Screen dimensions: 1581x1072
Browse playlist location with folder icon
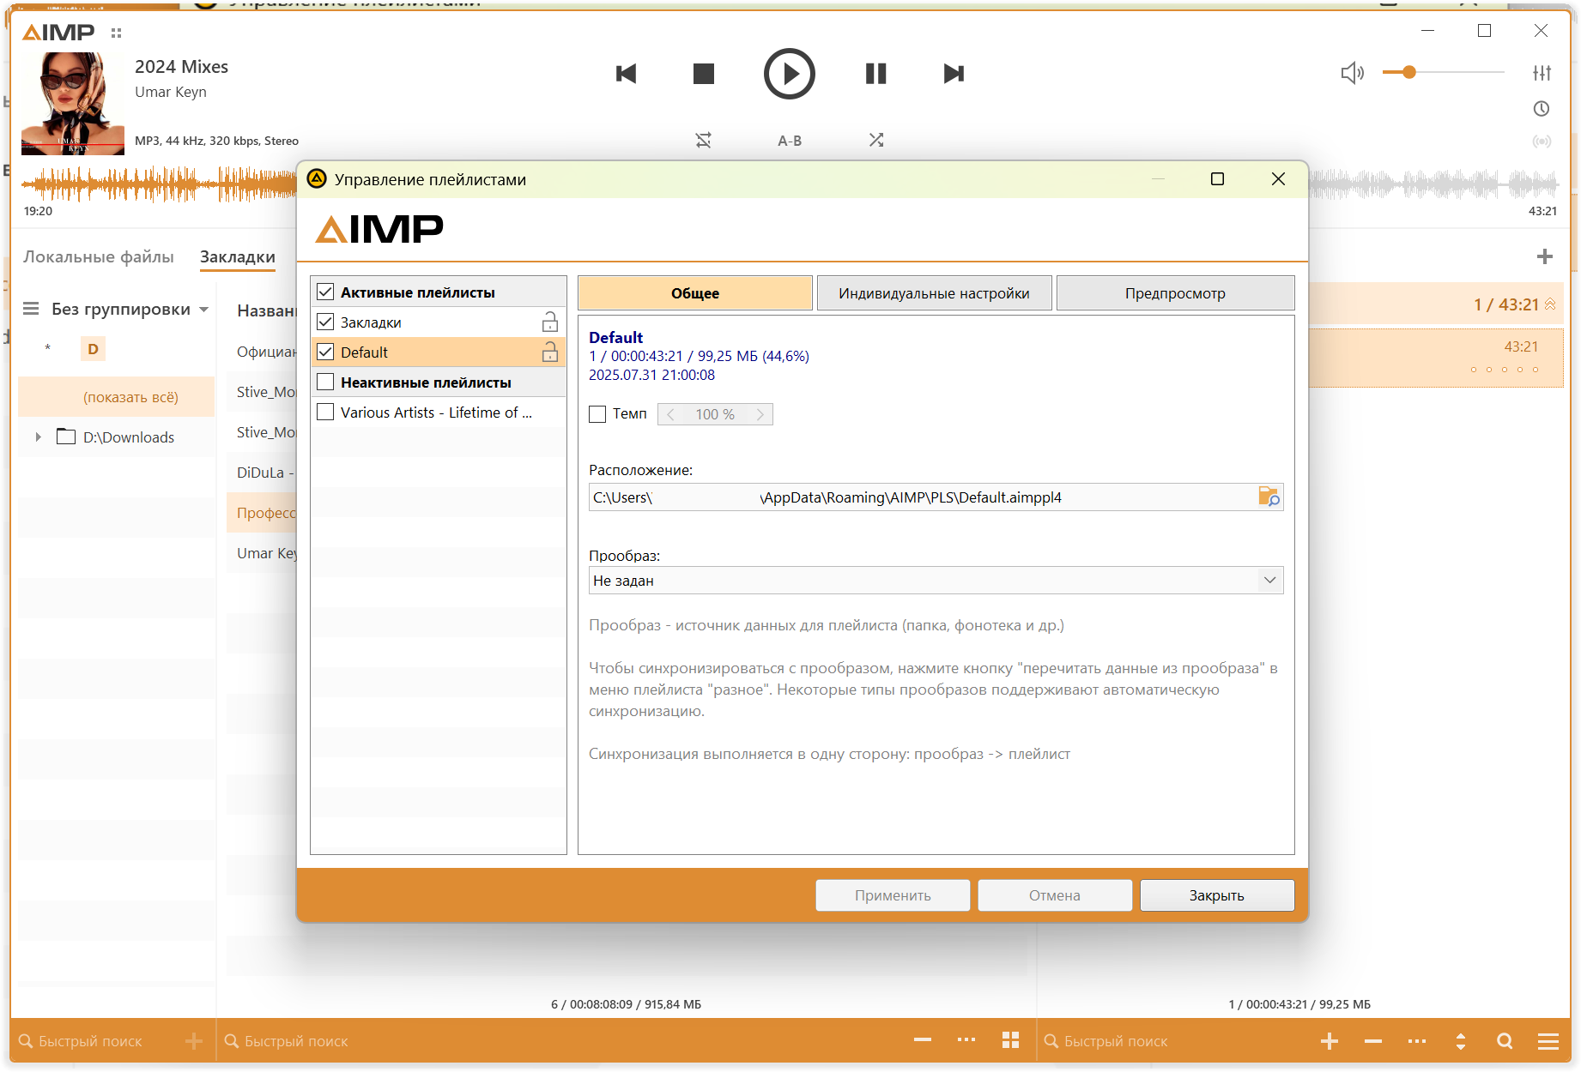point(1269,497)
